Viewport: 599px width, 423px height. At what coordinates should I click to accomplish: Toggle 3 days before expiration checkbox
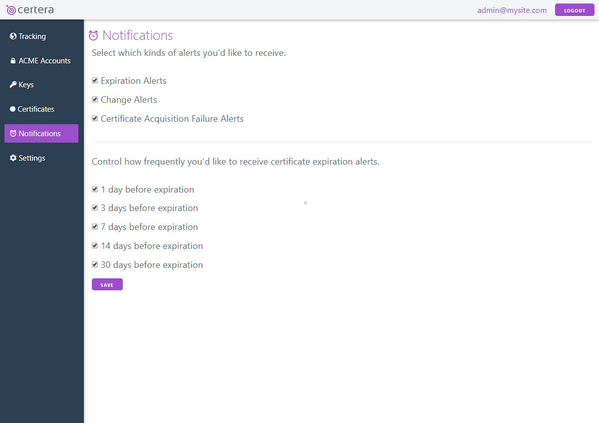tap(95, 208)
